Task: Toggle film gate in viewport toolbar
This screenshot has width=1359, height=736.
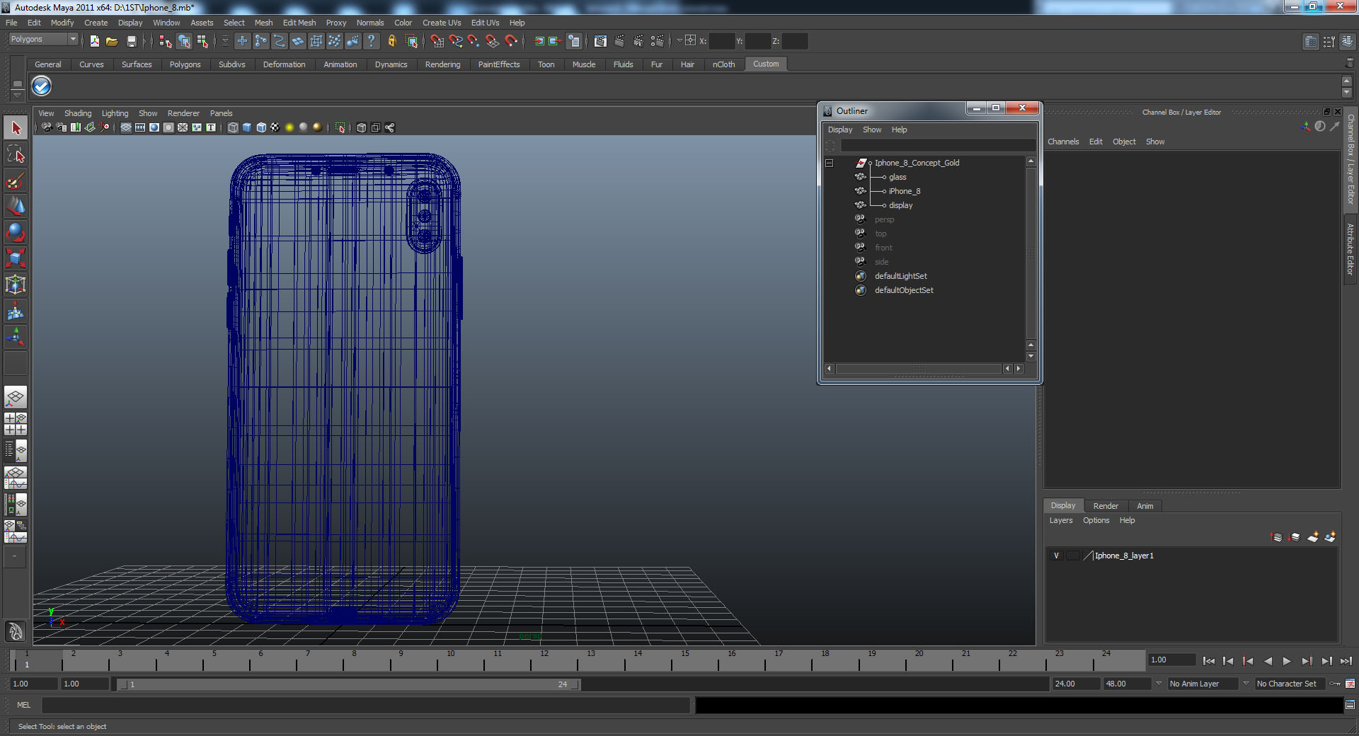Action: point(140,127)
